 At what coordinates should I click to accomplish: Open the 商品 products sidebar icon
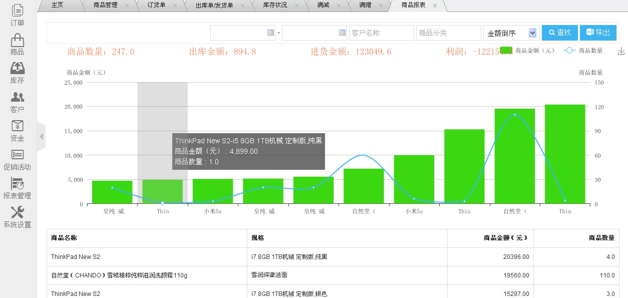pos(17,44)
